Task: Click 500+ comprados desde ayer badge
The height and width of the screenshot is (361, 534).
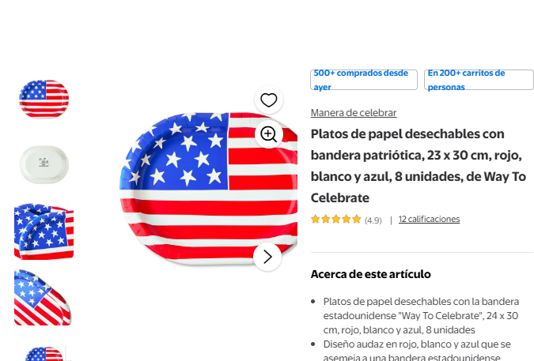Action: tap(364, 80)
